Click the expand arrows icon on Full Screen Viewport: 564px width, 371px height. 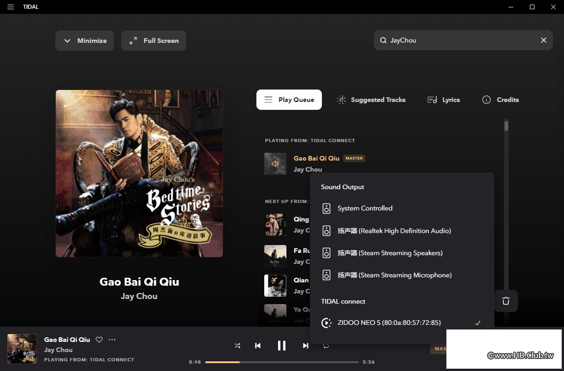pos(133,41)
